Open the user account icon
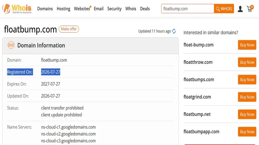 click(240, 9)
